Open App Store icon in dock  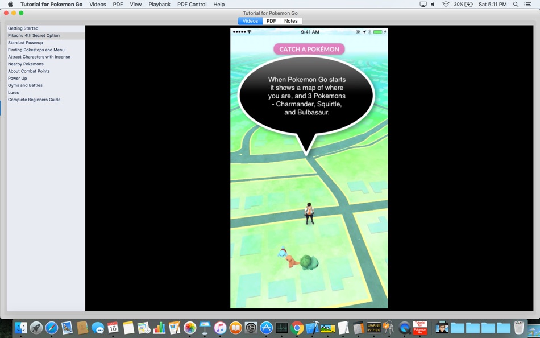pyautogui.click(x=266, y=328)
